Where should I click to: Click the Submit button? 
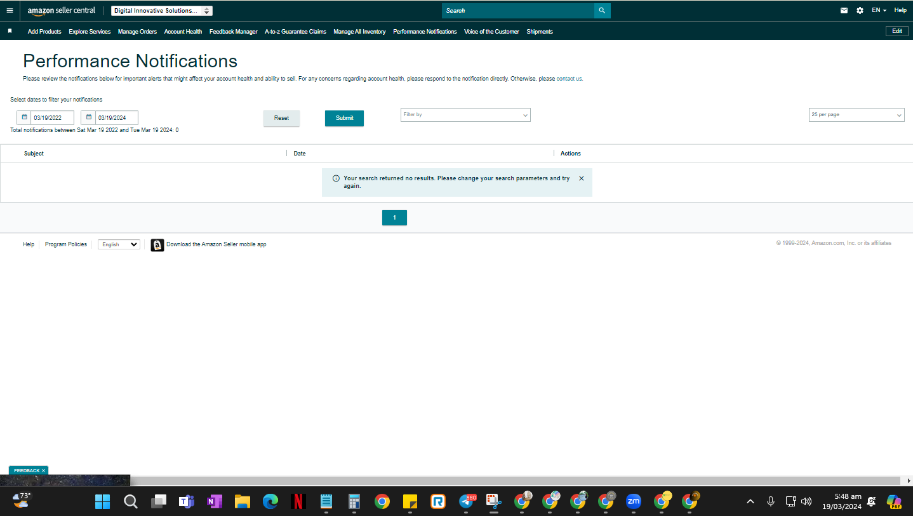pyautogui.click(x=344, y=118)
